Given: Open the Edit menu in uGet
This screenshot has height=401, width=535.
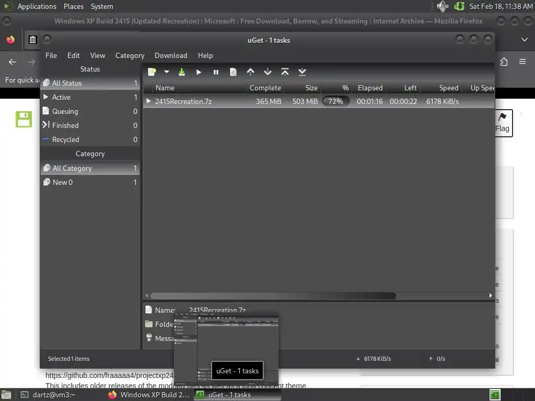Looking at the screenshot, I should click(x=73, y=55).
